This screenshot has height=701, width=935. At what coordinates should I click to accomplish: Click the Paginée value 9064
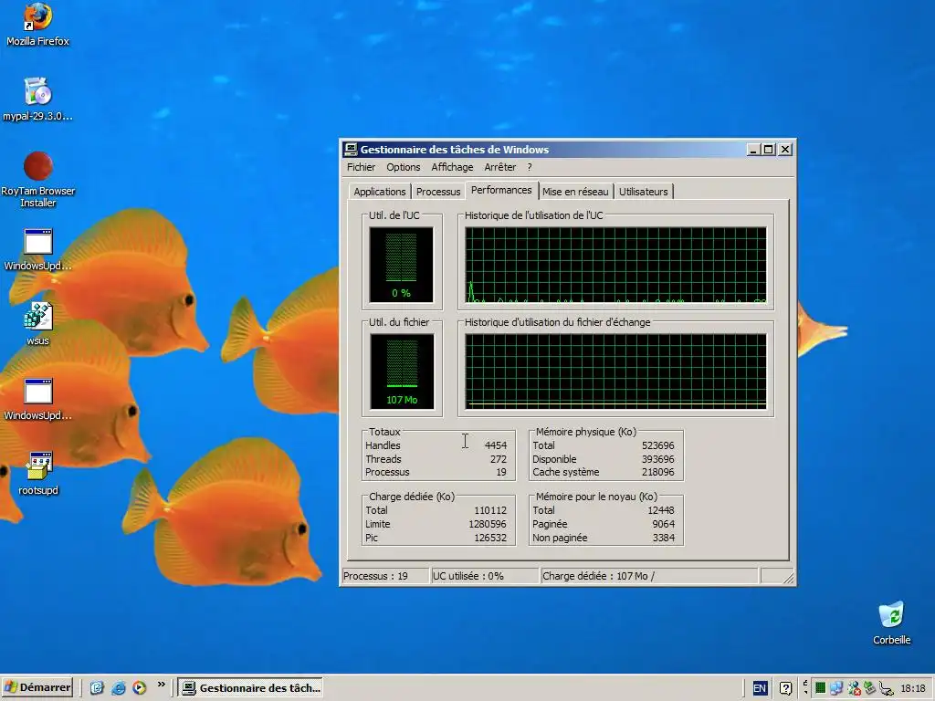[663, 524]
